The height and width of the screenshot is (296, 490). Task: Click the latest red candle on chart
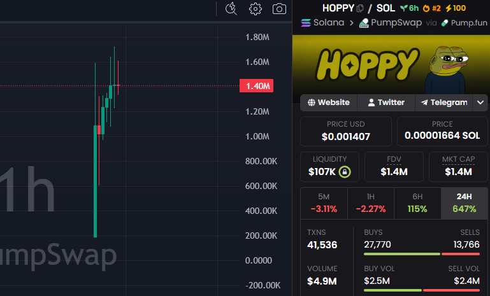(x=118, y=85)
